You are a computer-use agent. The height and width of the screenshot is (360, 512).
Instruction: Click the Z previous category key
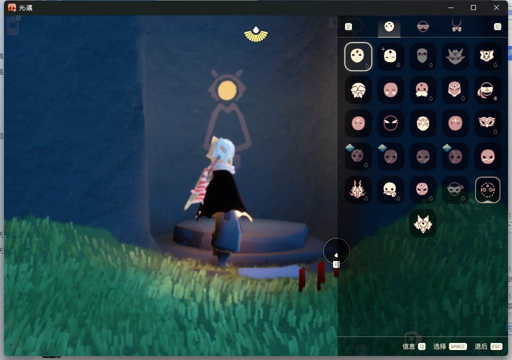(348, 27)
